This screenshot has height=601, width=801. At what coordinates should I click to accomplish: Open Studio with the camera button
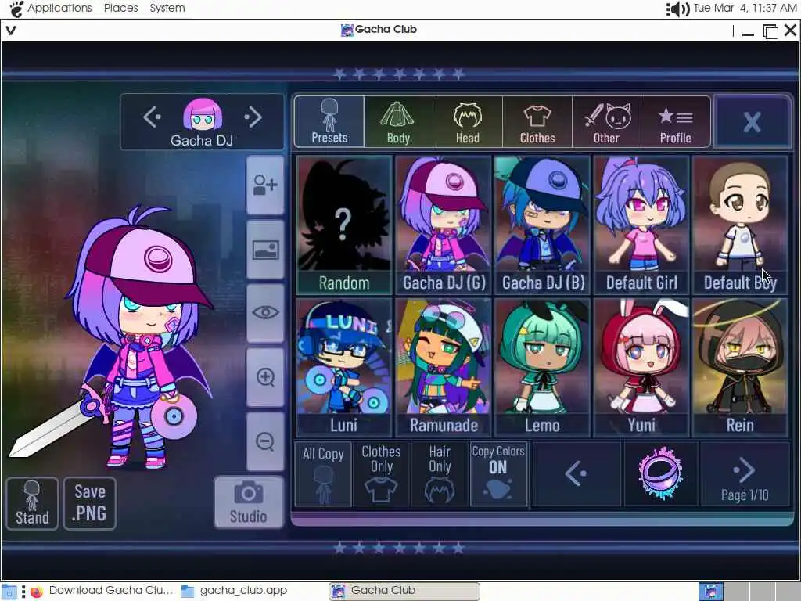click(x=248, y=502)
